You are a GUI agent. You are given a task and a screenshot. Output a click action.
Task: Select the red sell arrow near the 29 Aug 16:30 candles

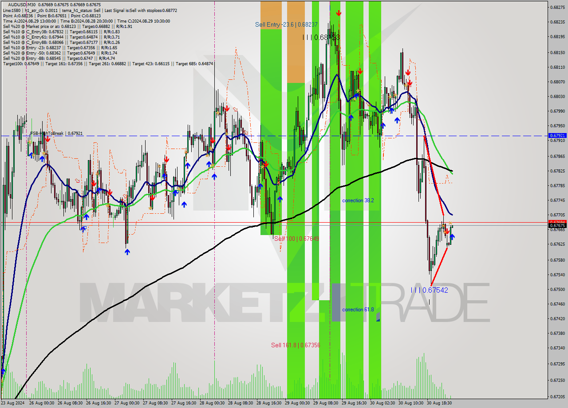tap(360, 71)
